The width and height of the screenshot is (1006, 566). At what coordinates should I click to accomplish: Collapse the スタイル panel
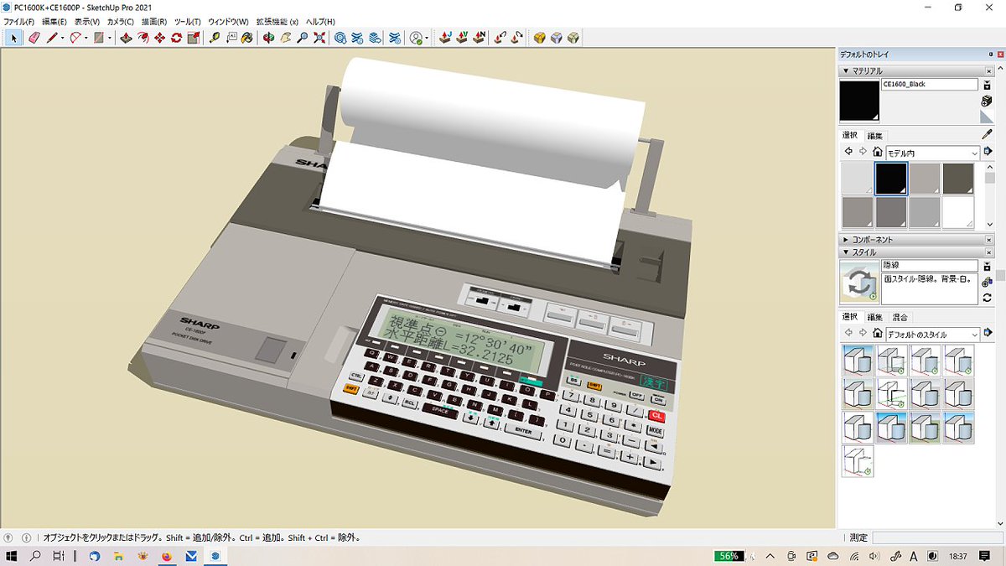[846, 252]
